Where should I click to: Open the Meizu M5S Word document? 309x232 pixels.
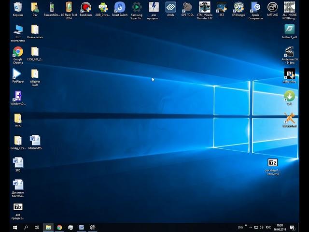click(x=35, y=142)
